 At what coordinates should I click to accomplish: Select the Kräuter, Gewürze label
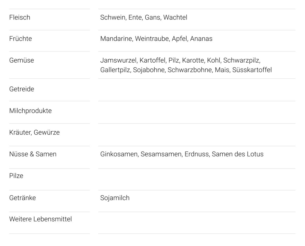(x=34, y=133)
